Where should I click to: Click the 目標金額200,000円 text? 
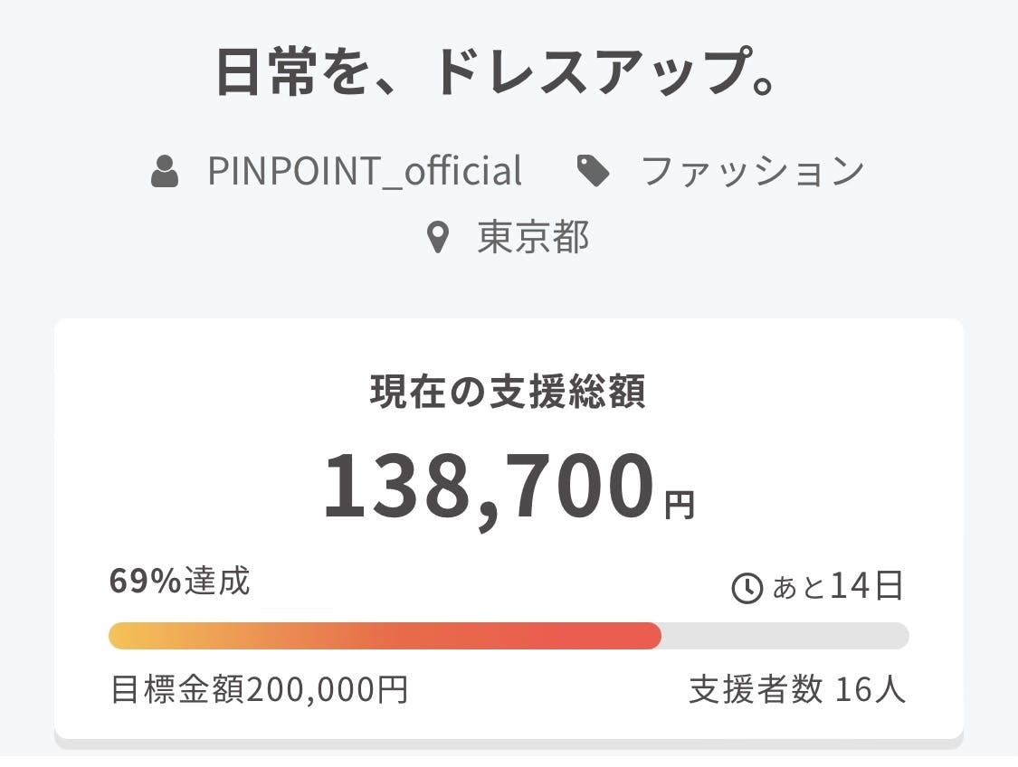click(x=259, y=689)
